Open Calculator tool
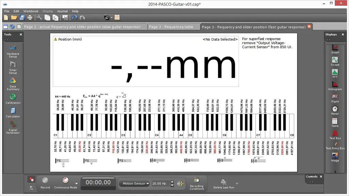 click(13, 112)
